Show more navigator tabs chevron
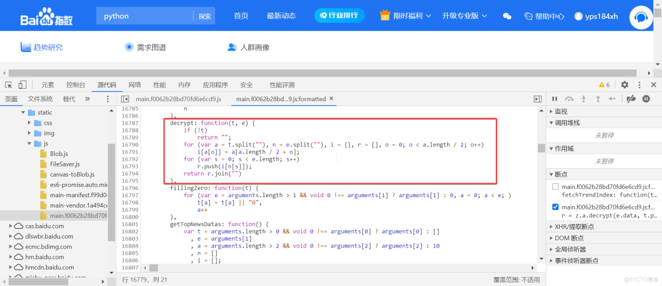This screenshot has height=286, width=662. (x=87, y=99)
